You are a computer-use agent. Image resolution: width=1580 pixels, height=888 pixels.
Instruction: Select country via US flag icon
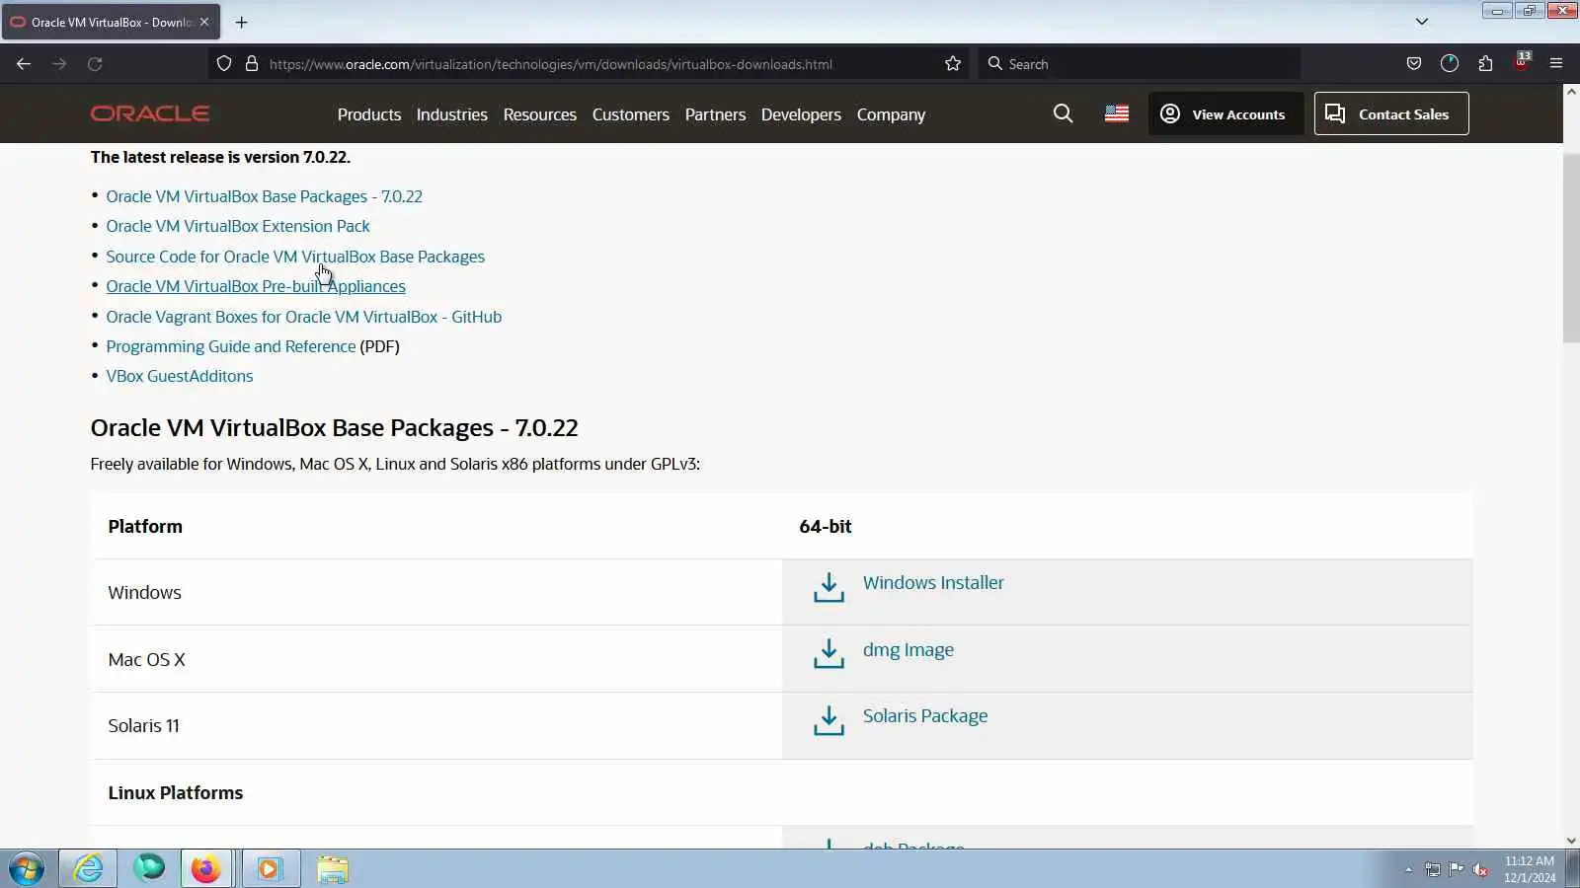[1117, 113]
